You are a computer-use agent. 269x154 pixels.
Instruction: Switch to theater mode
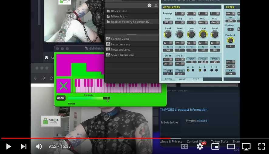pyautogui.click(x=231, y=146)
